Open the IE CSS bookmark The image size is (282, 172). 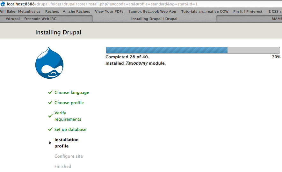(x=274, y=11)
